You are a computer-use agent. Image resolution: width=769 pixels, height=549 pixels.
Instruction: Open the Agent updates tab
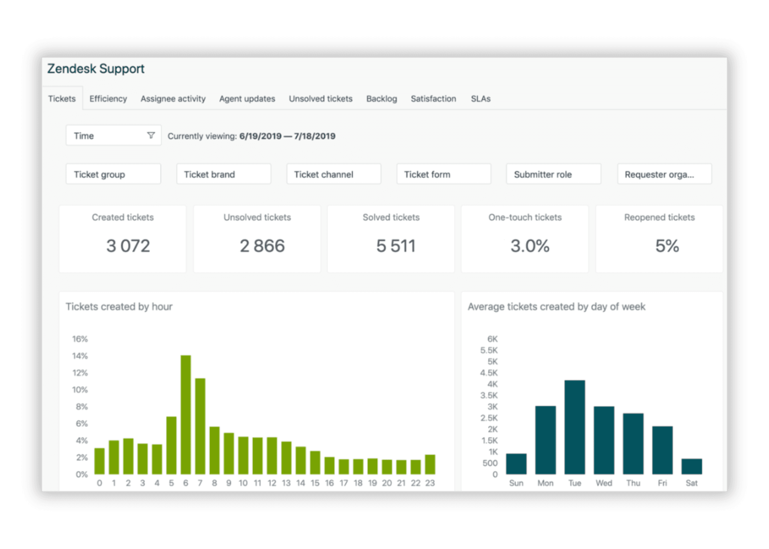coord(247,99)
